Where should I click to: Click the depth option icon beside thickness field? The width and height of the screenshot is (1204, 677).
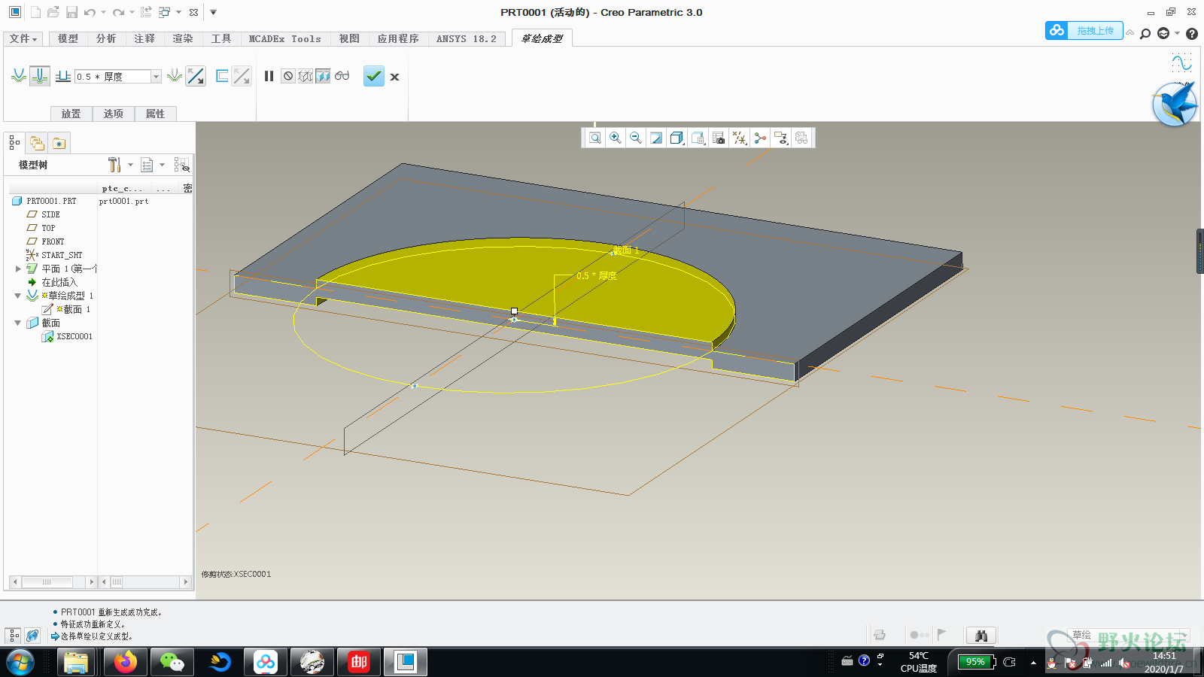[63, 76]
